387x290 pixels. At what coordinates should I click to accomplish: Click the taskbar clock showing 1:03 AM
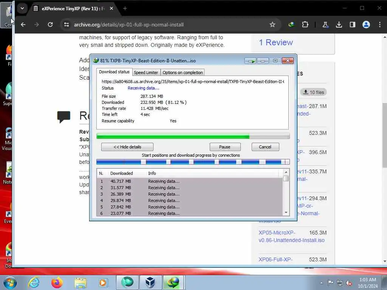pyautogui.click(x=368, y=283)
